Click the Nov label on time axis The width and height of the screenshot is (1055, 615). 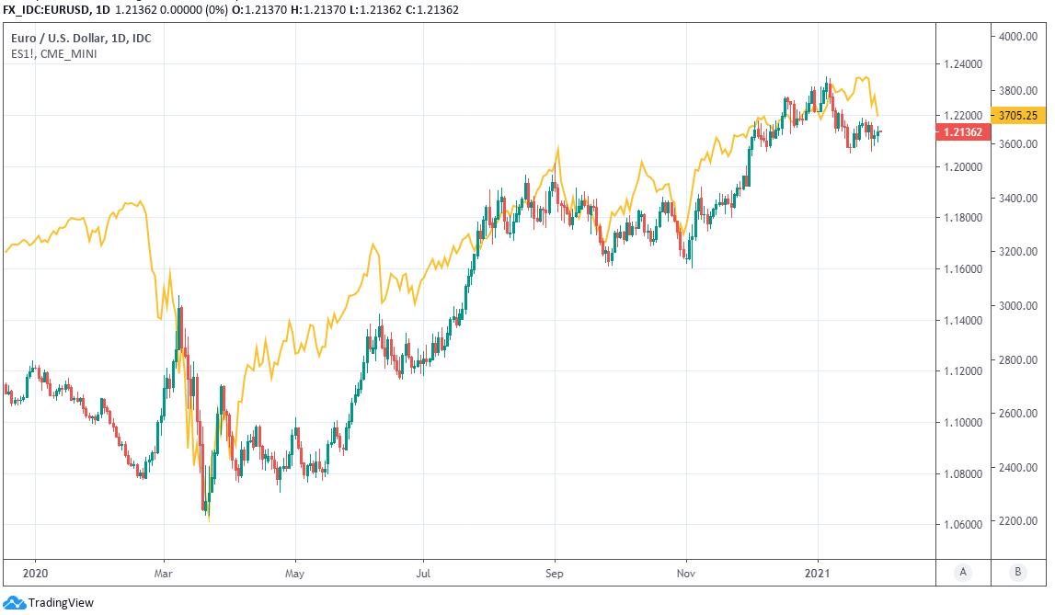[x=686, y=571]
